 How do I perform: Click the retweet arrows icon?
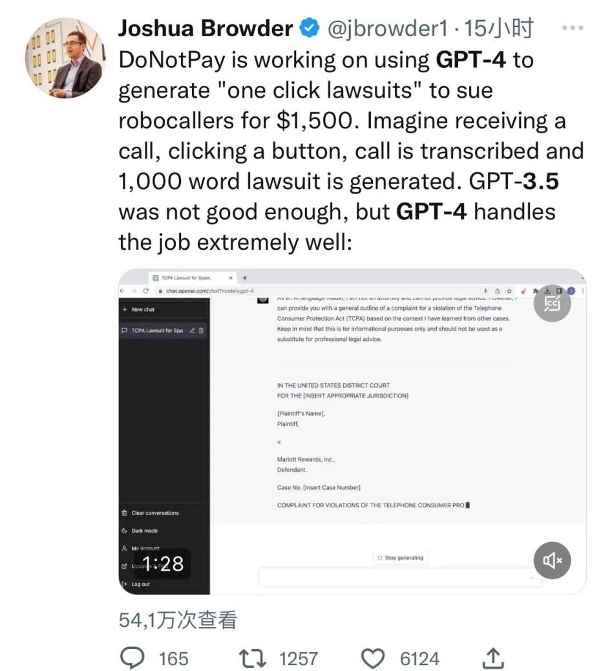point(253,658)
